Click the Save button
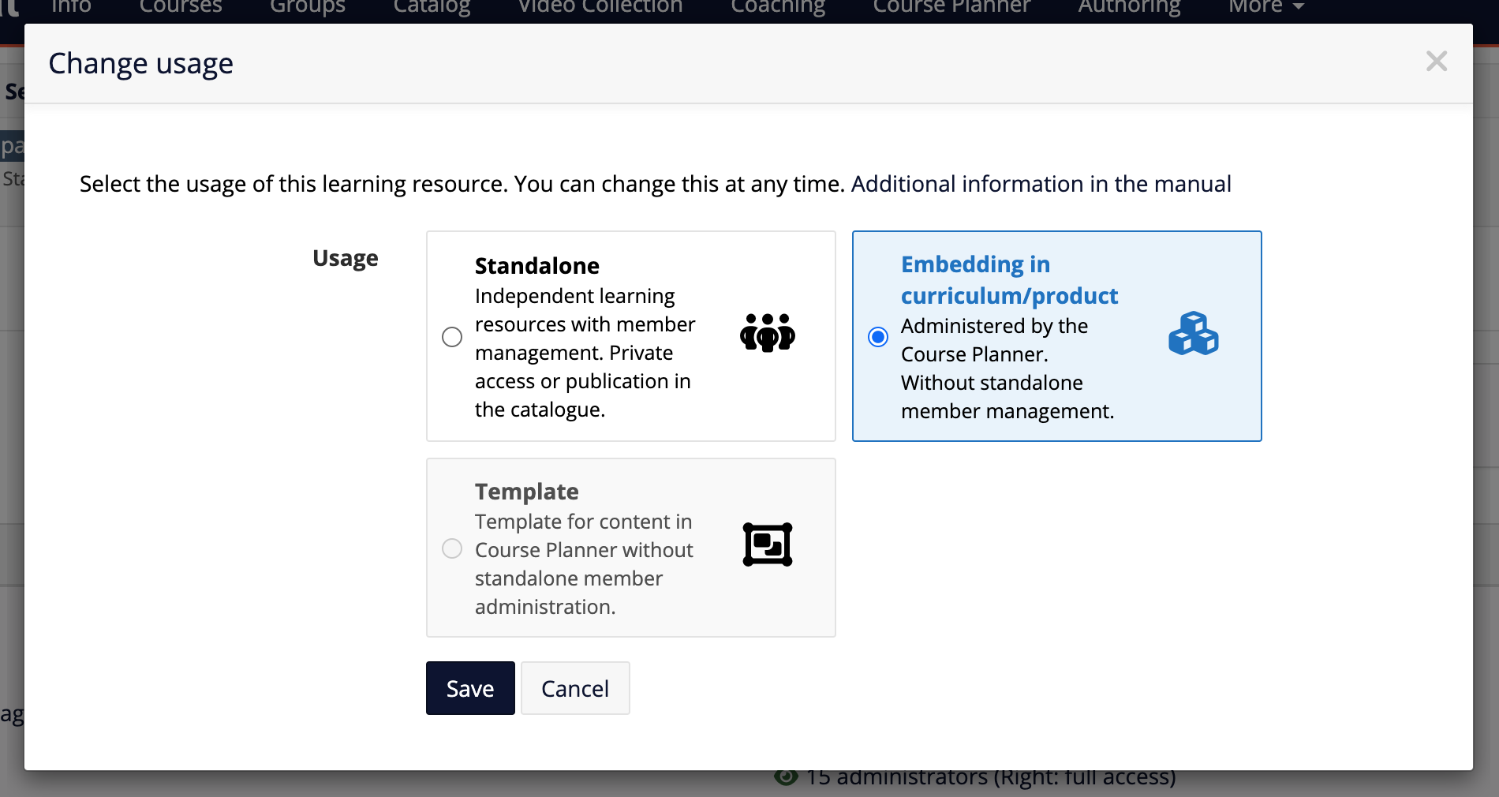The height and width of the screenshot is (797, 1499). tap(469, 688)
